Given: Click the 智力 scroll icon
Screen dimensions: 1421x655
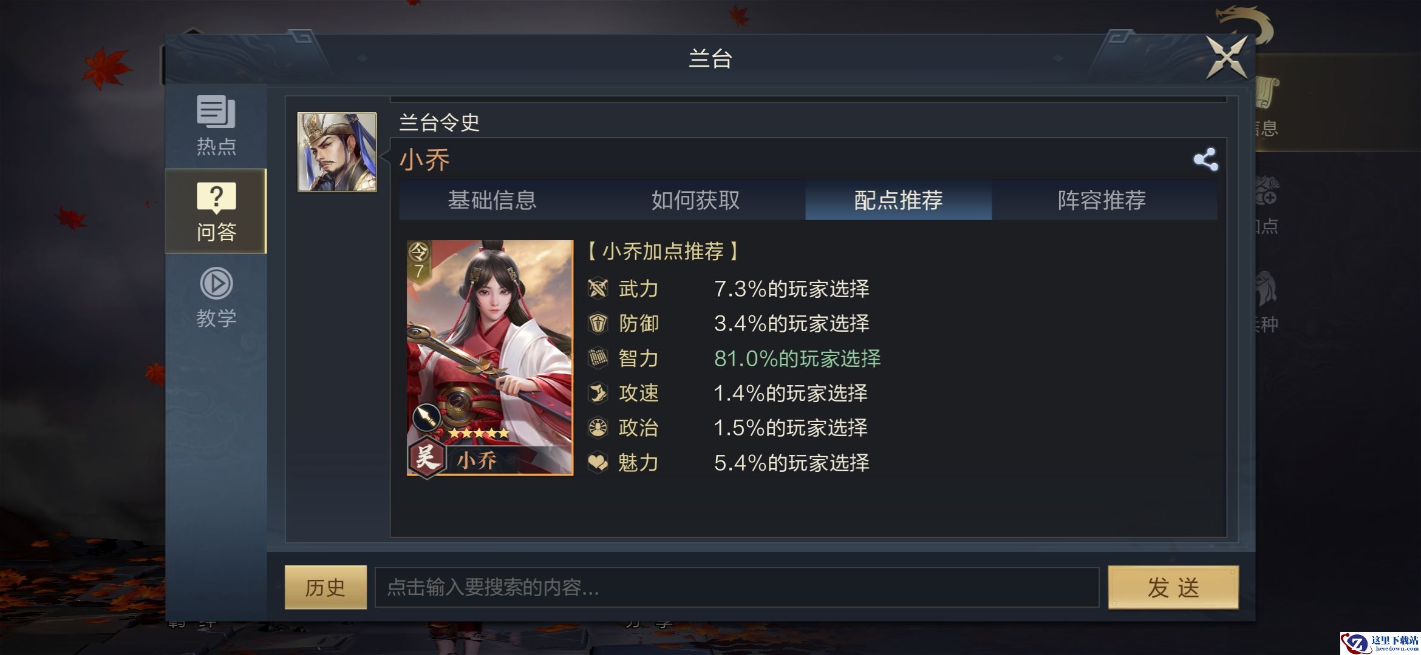Looking at the screenshot, I should (598, 358).
